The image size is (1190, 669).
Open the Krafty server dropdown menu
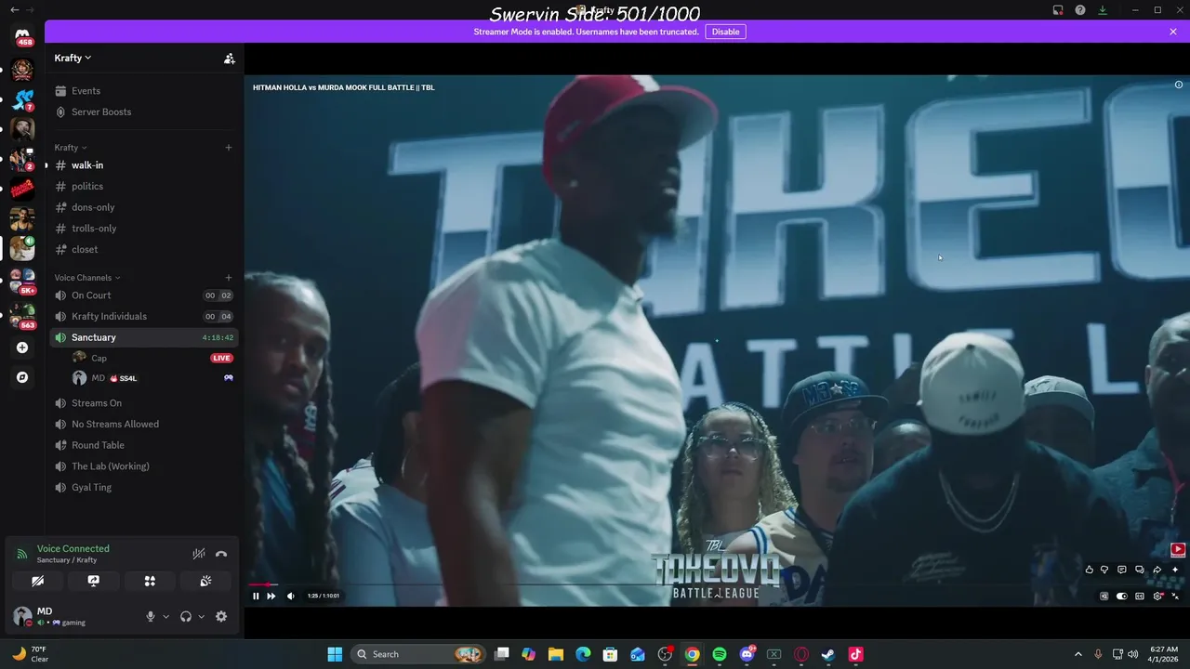[x=73, y=58]
